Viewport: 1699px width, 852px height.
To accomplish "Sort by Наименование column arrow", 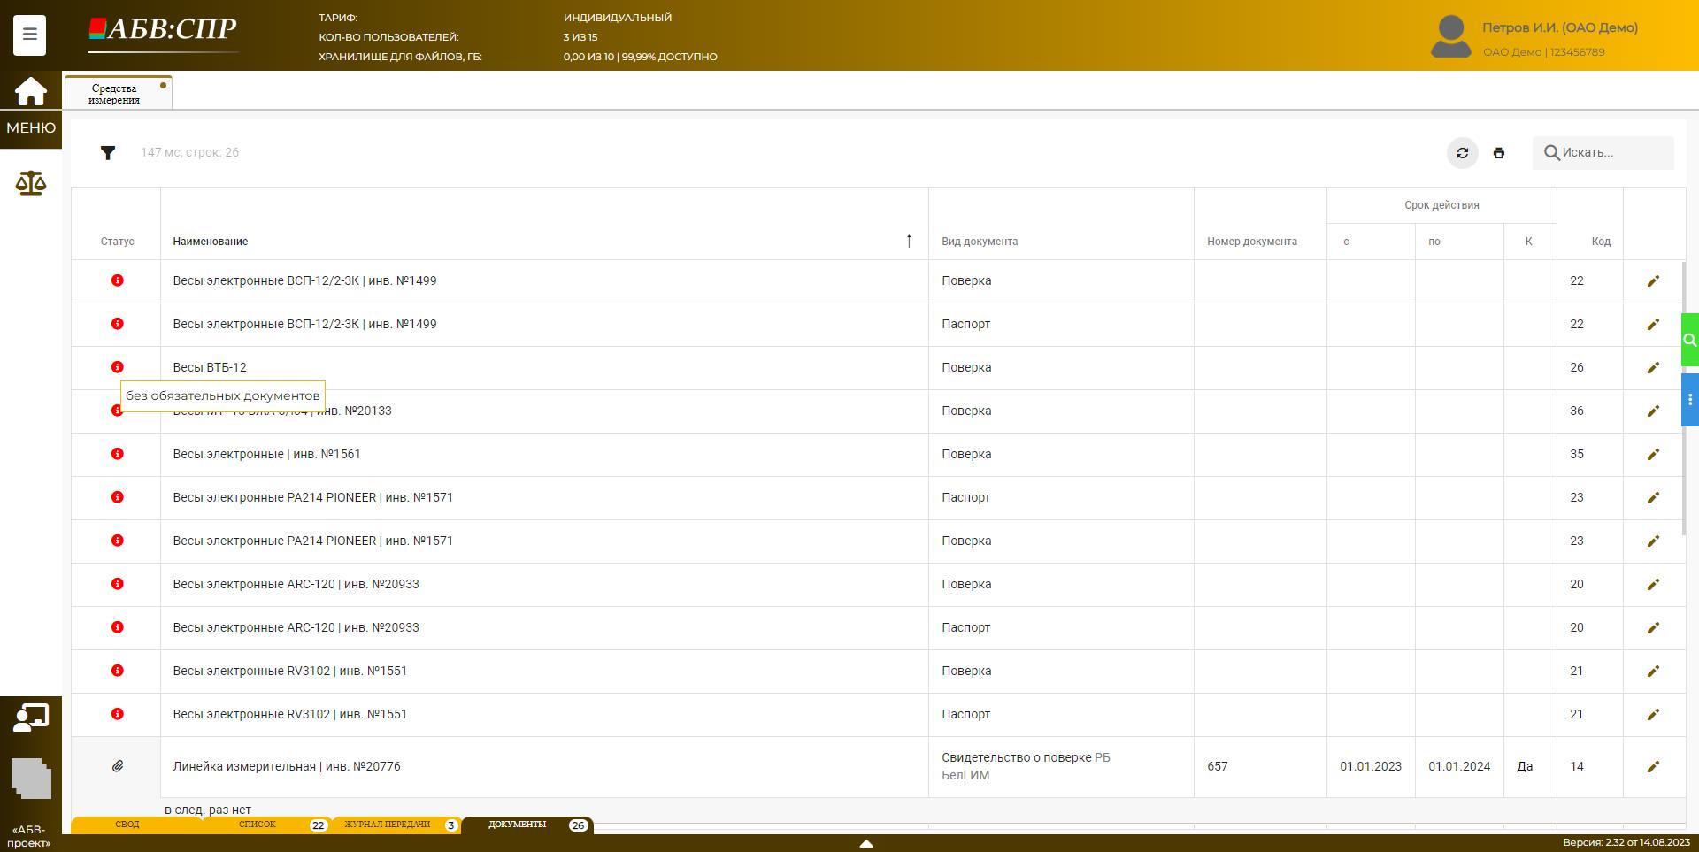I will 909,241.
